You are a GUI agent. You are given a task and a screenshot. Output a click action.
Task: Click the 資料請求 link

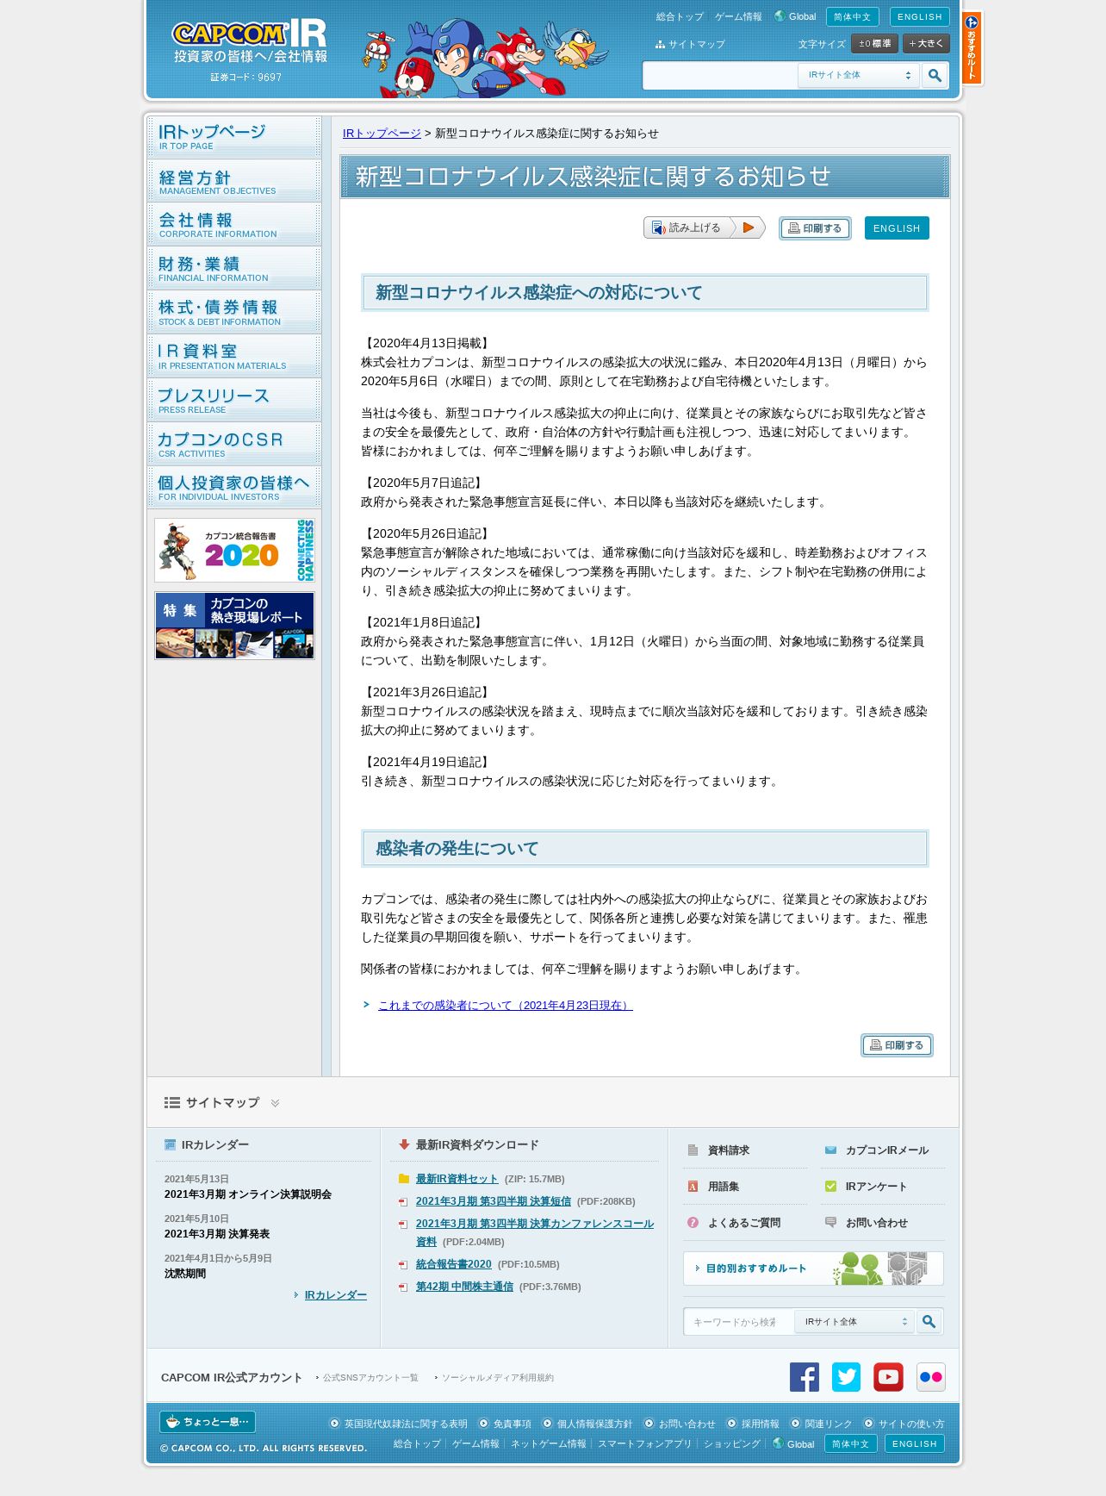point(729,1150)
